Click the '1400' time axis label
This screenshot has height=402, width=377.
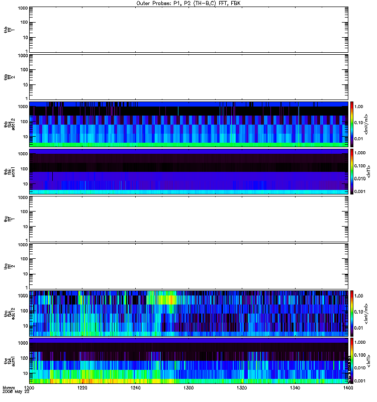click(x=348, y=387)
